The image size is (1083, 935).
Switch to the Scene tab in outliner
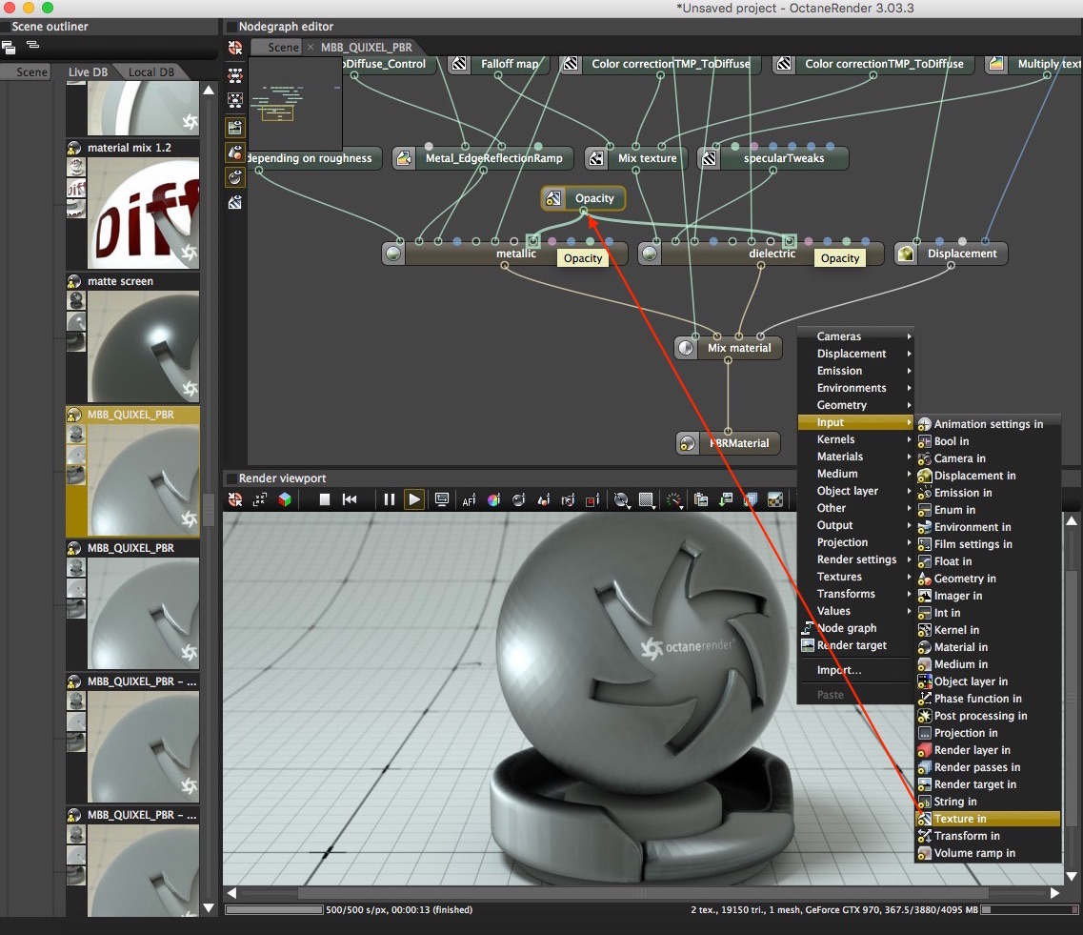(31, 71)
